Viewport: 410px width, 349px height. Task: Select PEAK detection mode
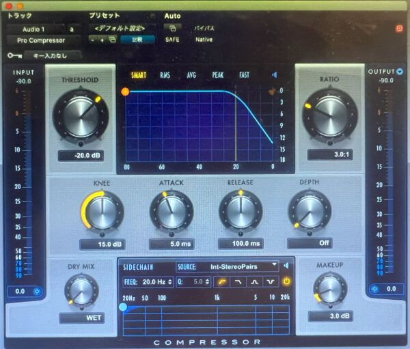(x=218, y=75)
